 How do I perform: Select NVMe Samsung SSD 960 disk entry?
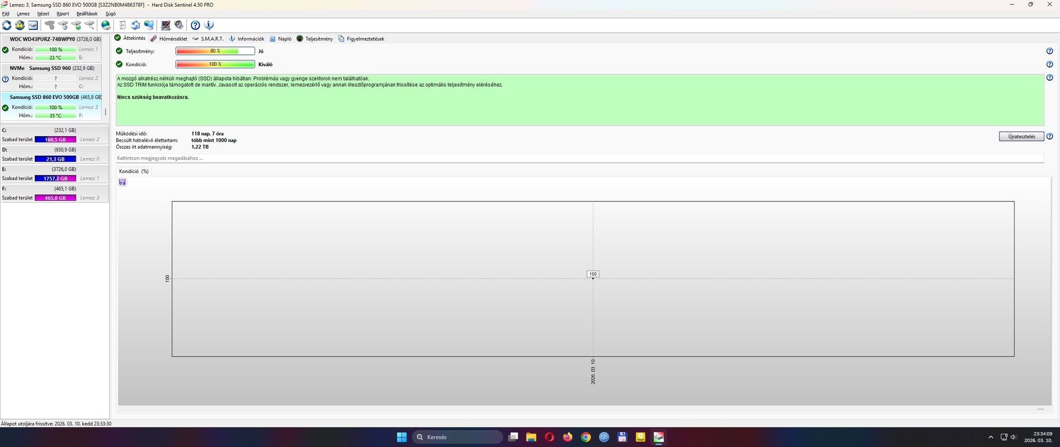[x=51, y=78]
